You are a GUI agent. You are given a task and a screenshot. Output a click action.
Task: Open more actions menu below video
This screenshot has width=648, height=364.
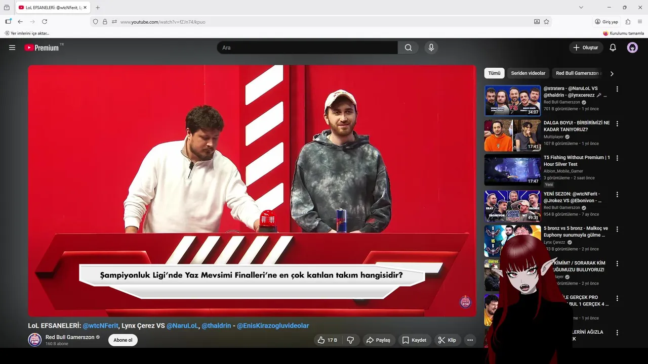470,340
